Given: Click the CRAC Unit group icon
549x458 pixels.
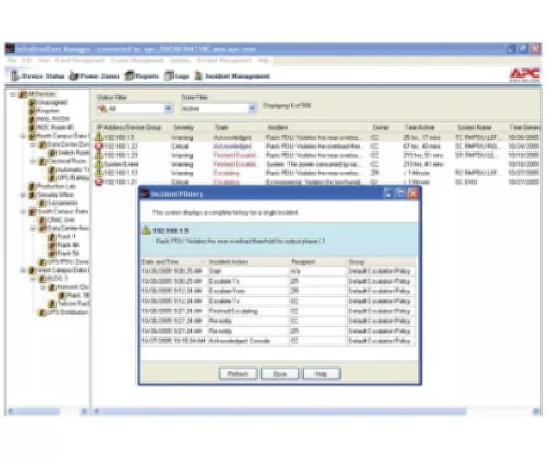Looking at the screenshot, I should [42, 220].
